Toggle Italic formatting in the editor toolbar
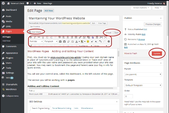Screen dimensions: 169x113 [35, 37]
